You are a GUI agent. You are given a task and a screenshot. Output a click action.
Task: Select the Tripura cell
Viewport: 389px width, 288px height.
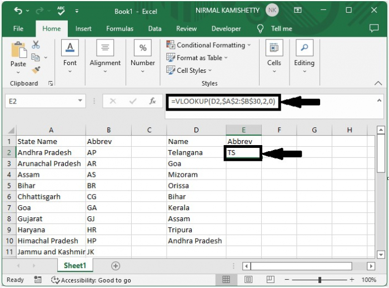pos(196,230)
